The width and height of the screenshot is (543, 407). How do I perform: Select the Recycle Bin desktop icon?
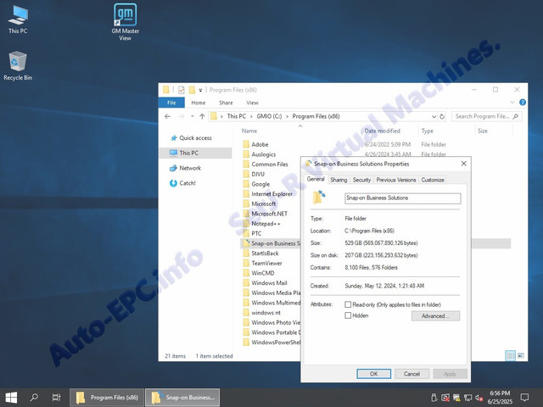pyautogui.click(x=18, y=66)
